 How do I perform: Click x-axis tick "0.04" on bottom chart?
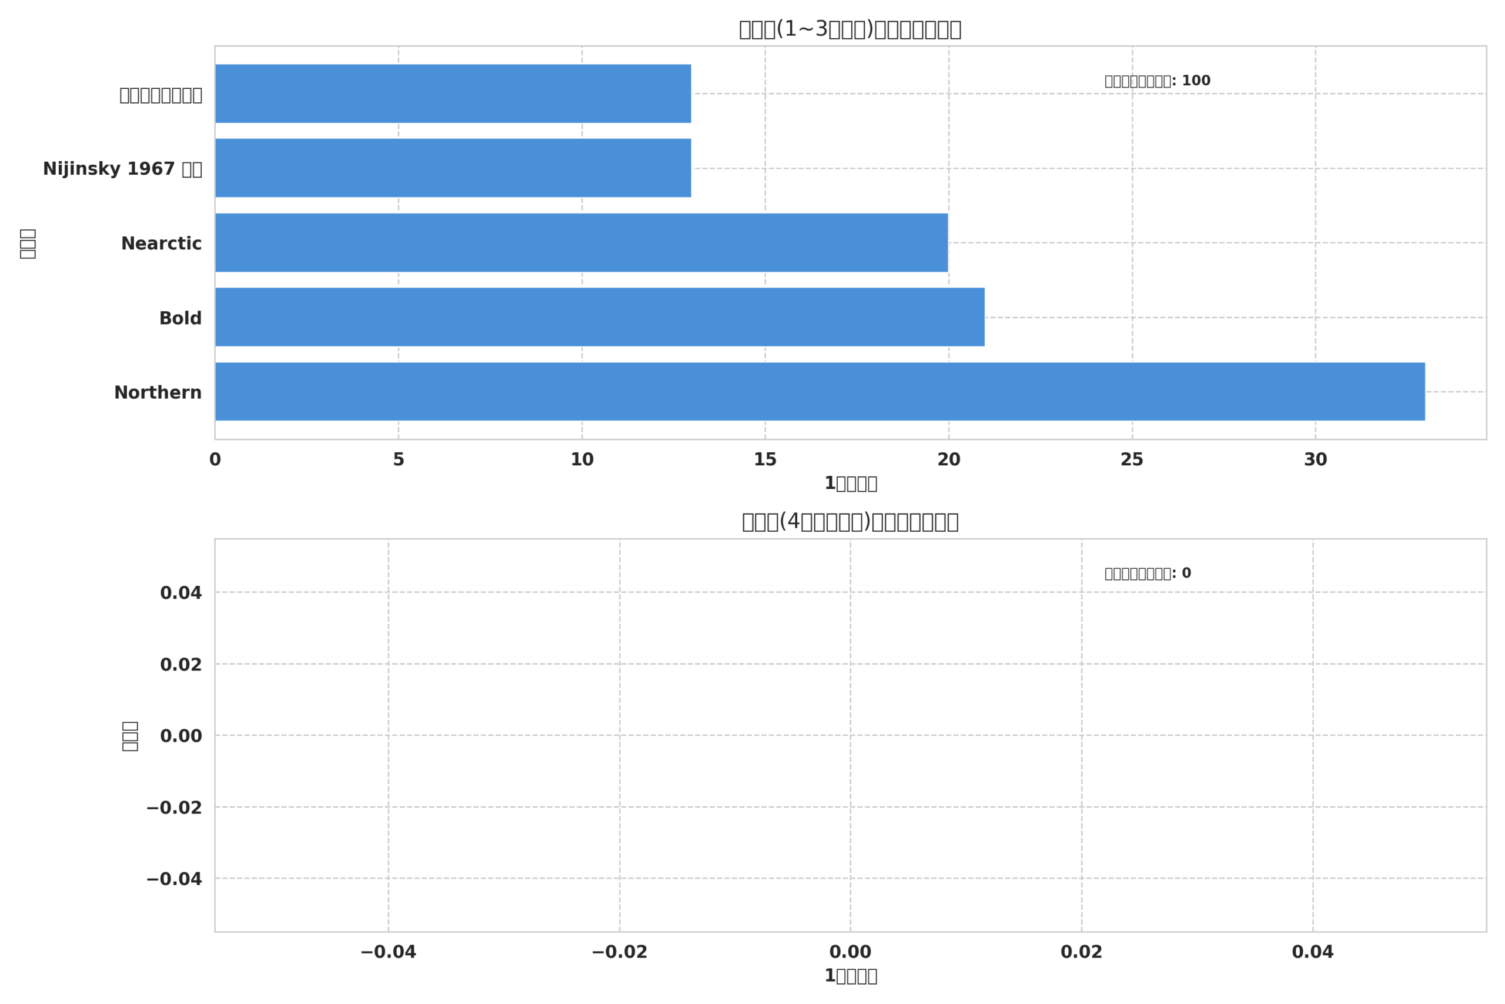[x=1313, y=952]
